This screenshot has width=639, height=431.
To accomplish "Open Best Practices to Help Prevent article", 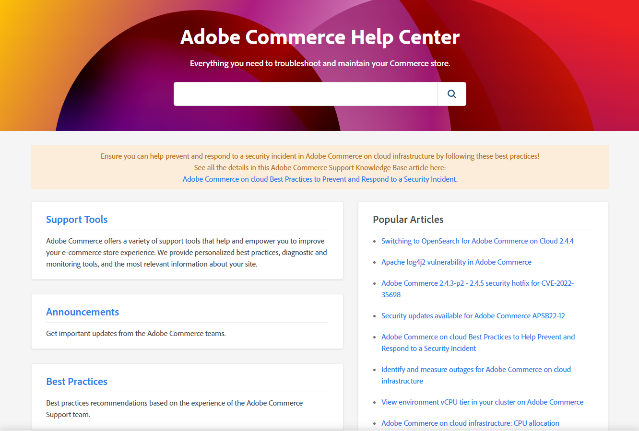I will [478, 343].
